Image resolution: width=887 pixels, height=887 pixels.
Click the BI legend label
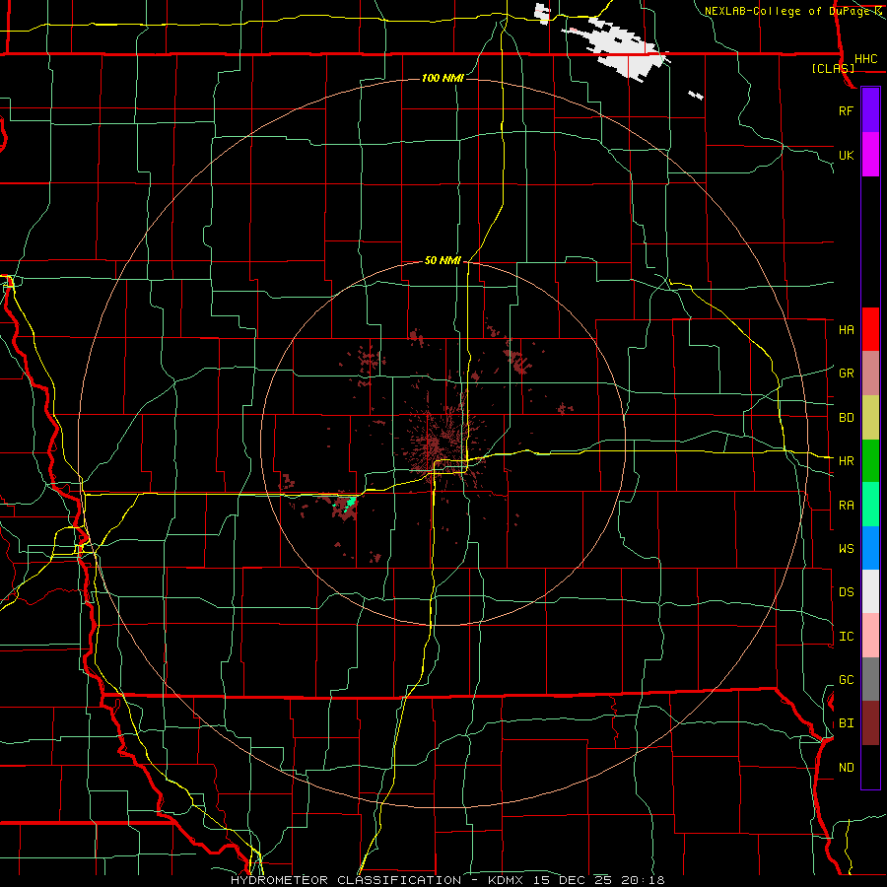(x=846, y=723)
